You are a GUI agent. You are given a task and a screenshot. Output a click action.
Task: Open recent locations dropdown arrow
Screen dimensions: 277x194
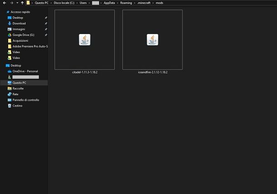point(17,3)
